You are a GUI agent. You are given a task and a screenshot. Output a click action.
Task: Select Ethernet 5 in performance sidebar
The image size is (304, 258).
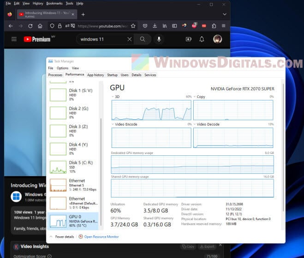73,185
